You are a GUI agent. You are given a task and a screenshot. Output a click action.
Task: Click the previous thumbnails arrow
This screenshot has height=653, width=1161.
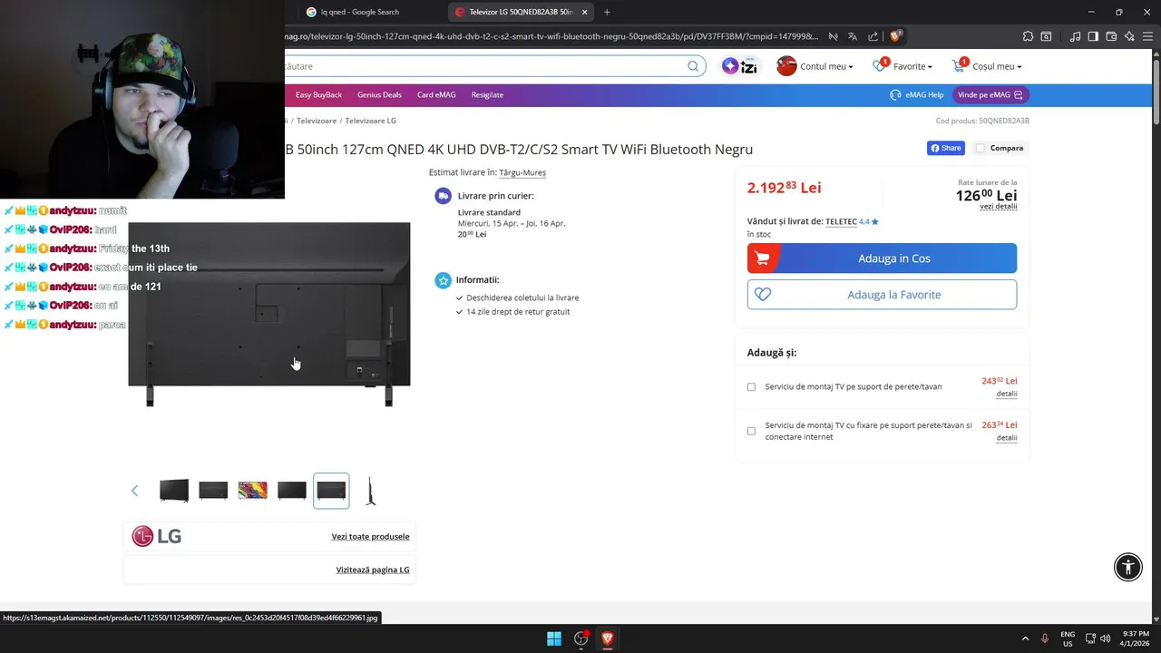(x=134, y=491)
